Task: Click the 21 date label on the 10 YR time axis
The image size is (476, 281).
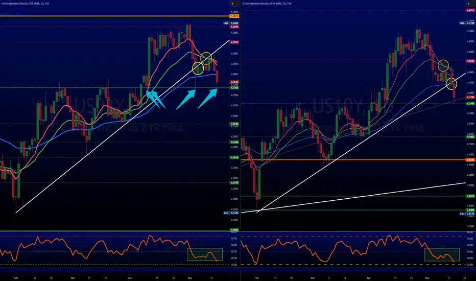Action: click(x=464, y=278)
